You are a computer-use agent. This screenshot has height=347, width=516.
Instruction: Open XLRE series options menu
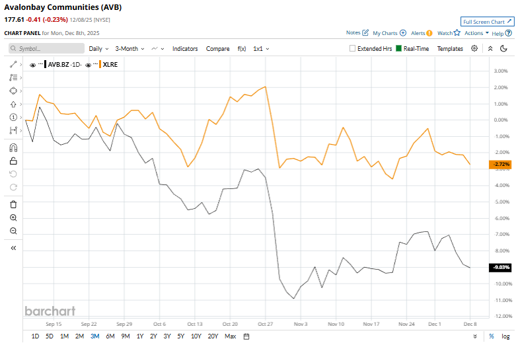click(95, 63)
